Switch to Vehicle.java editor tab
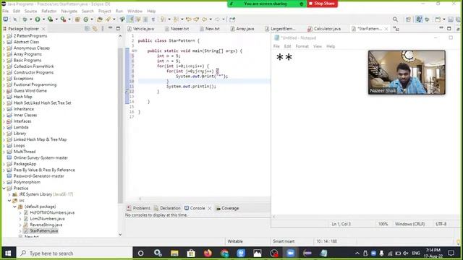This screenshot has width=463, height=260. 140,29
